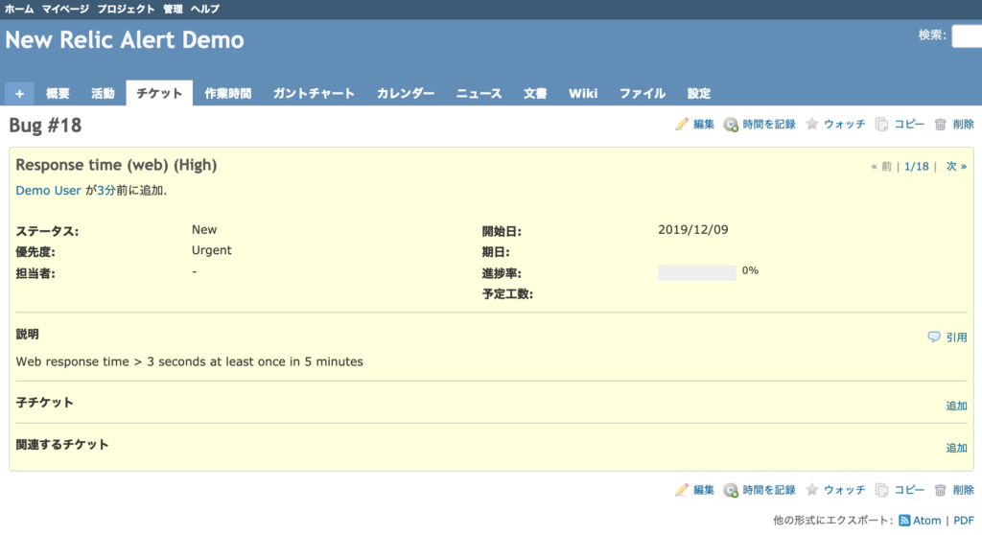Click the New Relic Alert Demo title
The width and height of the screenshot is (982, 535).
coord(125,40)
